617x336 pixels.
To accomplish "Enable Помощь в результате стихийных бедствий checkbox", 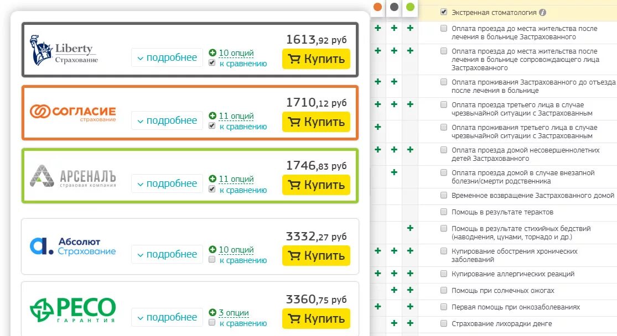I will click(x=444, y=228).
